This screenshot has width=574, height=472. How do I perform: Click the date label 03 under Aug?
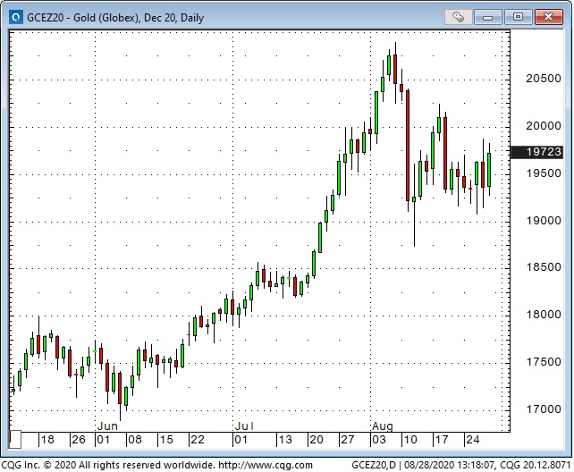[379, 440]
